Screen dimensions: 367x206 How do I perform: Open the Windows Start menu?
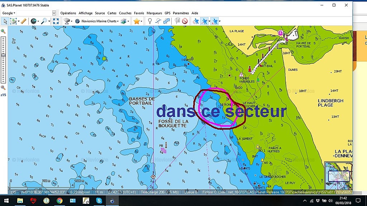6,201
